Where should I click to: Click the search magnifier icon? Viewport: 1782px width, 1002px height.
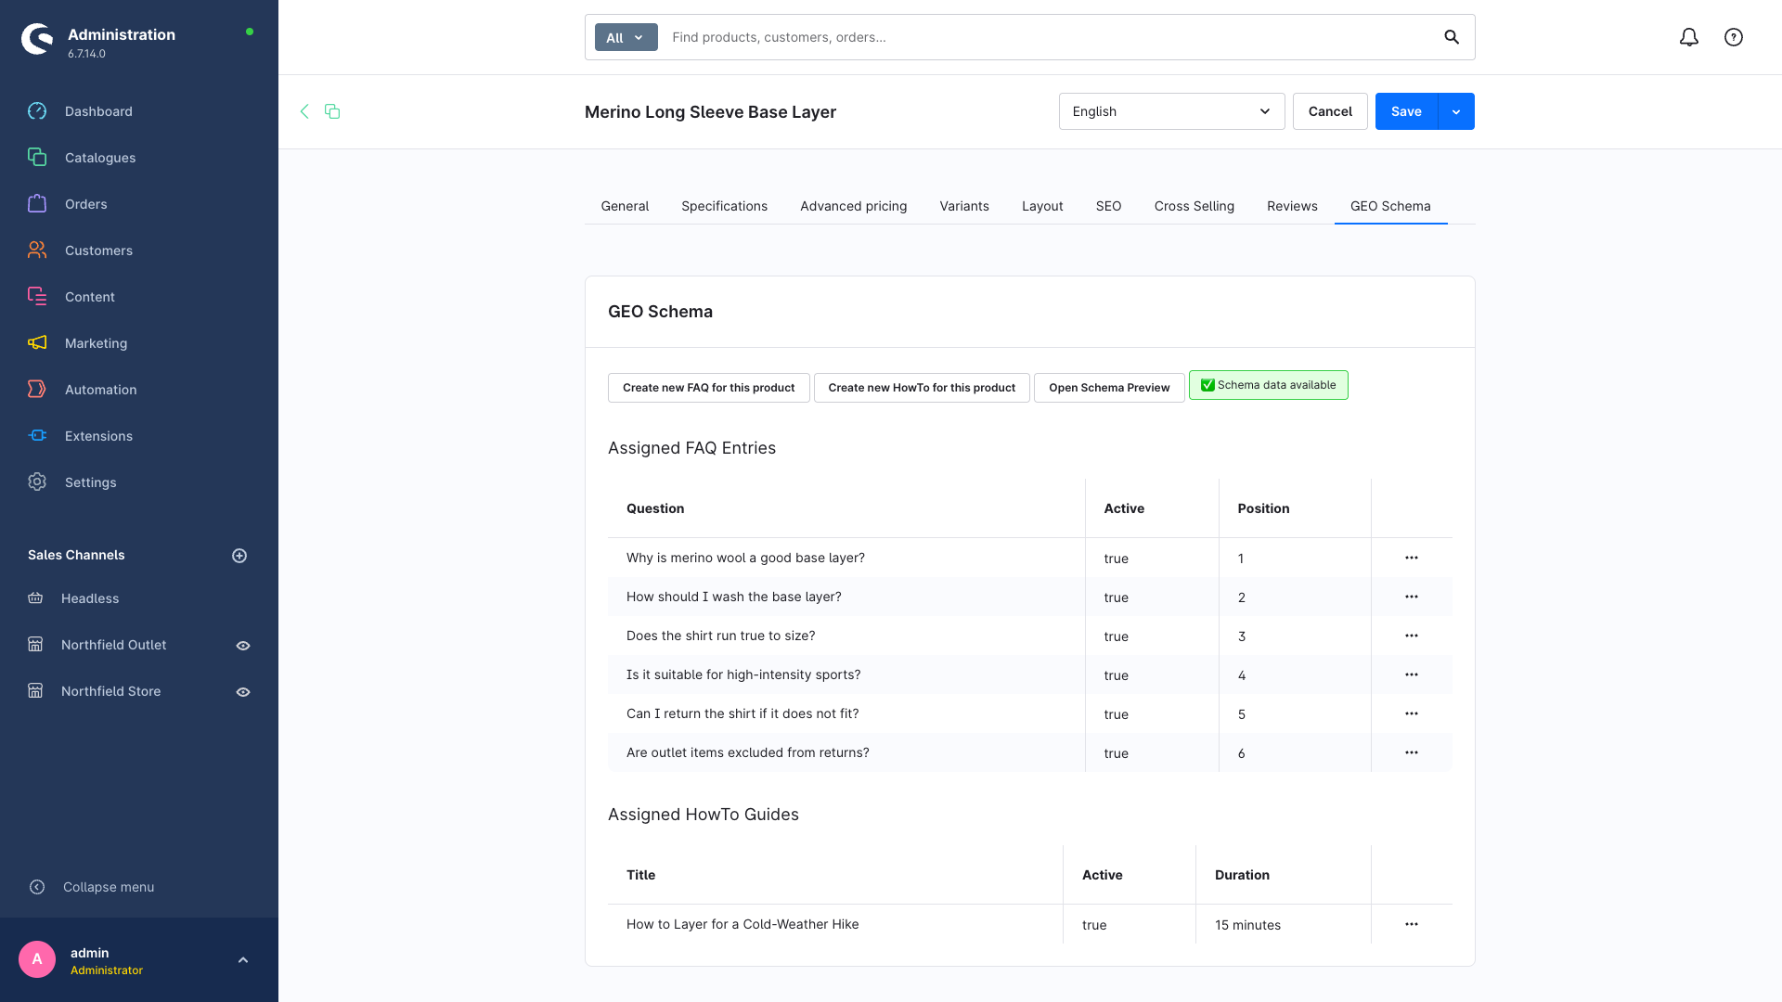coord(1452,37)
